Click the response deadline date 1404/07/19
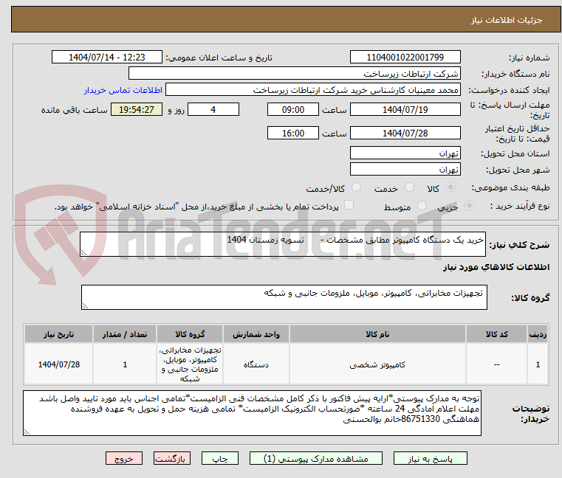This screenshot has width=562, height=478. [x=405, y=110]
